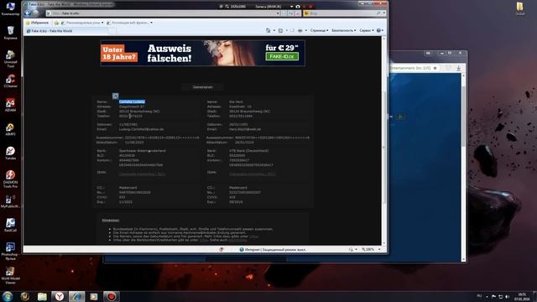The width and height of the screenshot is (537, 302).
Task: Open the Yandex browser taskbar icon
Action: (60, 296)
